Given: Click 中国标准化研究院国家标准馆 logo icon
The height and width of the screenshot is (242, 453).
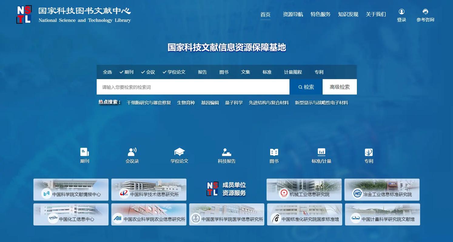Looking at the screenshot, I should pyautogui.click(x=276, y=218).
